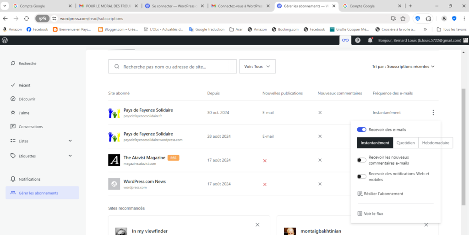Enable 'Recevoir des notifications Web et mobiles' toggle

point(361,176)
